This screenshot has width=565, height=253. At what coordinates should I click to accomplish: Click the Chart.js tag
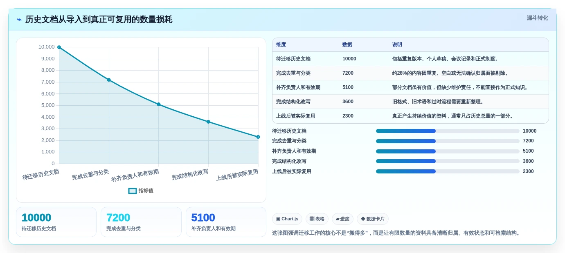pos(287,219)
